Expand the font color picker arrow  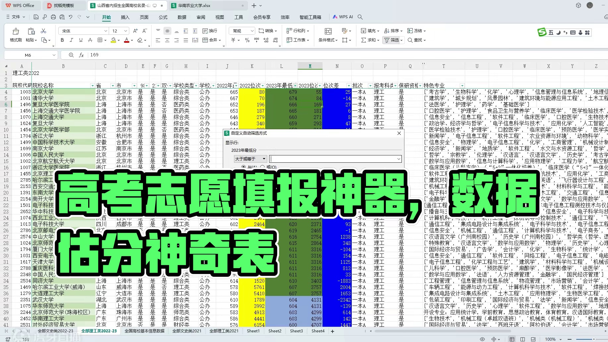131,40
